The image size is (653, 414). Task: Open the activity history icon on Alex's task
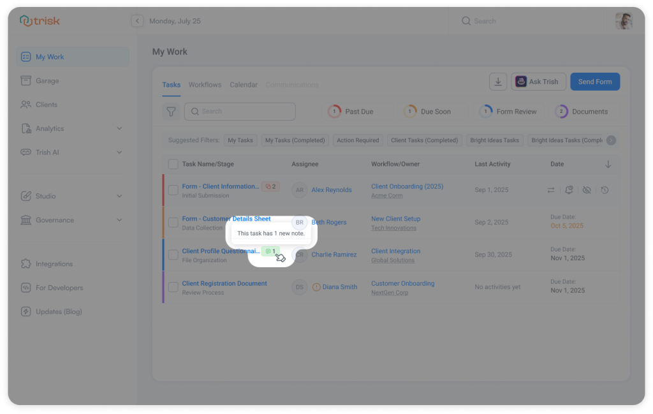coord(603,189)
